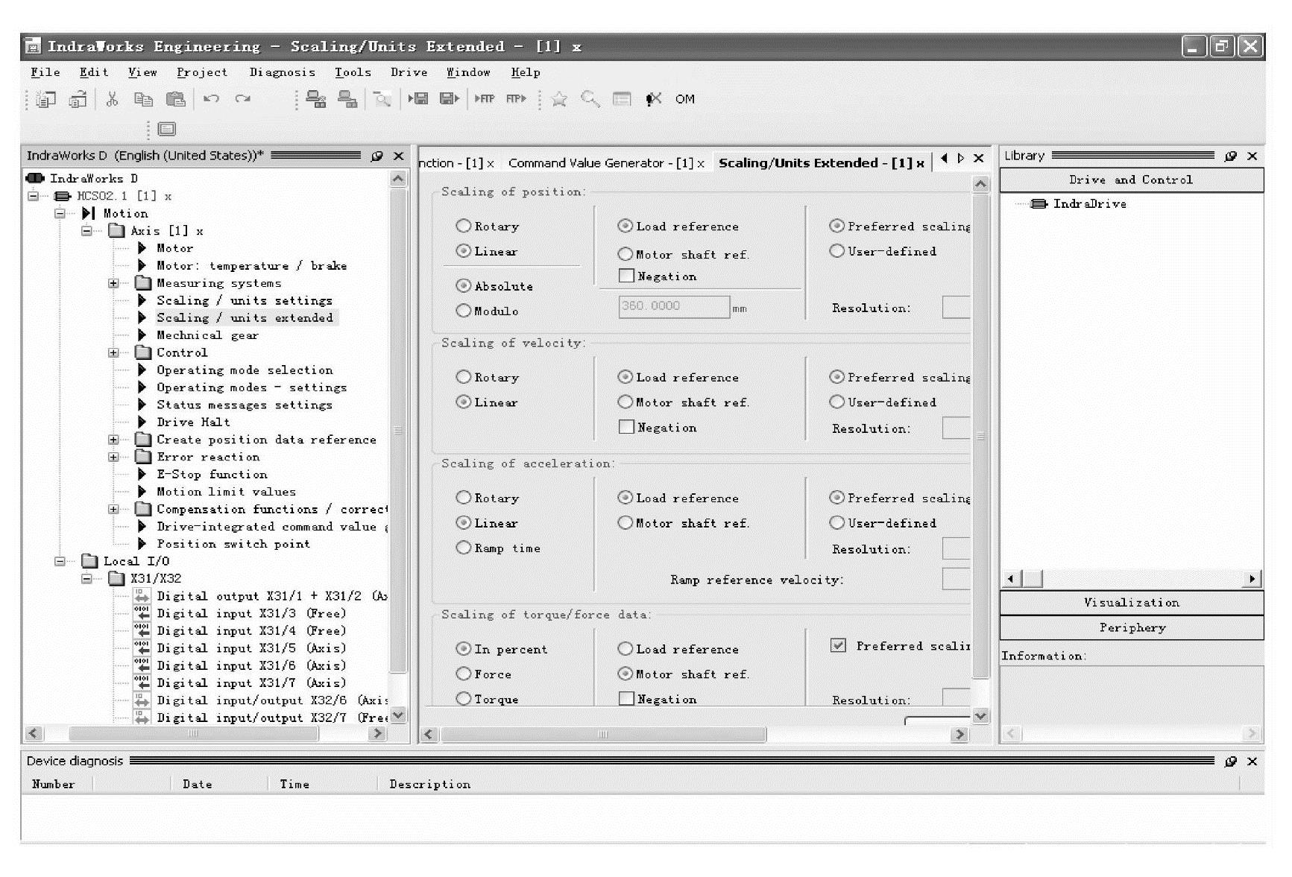Click the OM toolbar button
This screenshot has height=877, width=1292.
(x=685, y=99)
